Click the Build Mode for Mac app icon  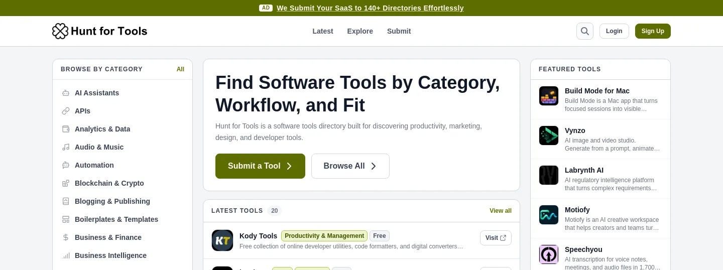(549, 96)
